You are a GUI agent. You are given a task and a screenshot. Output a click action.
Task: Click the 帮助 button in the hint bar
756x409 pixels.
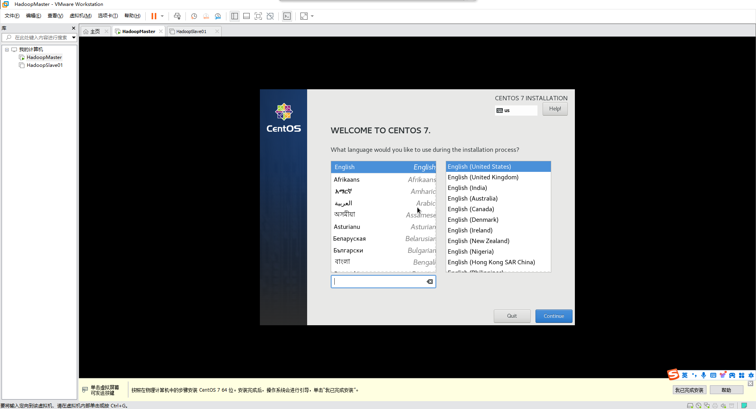(726, 390)
